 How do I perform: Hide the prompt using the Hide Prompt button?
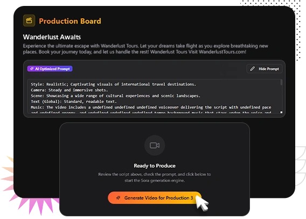click(264, 69)
